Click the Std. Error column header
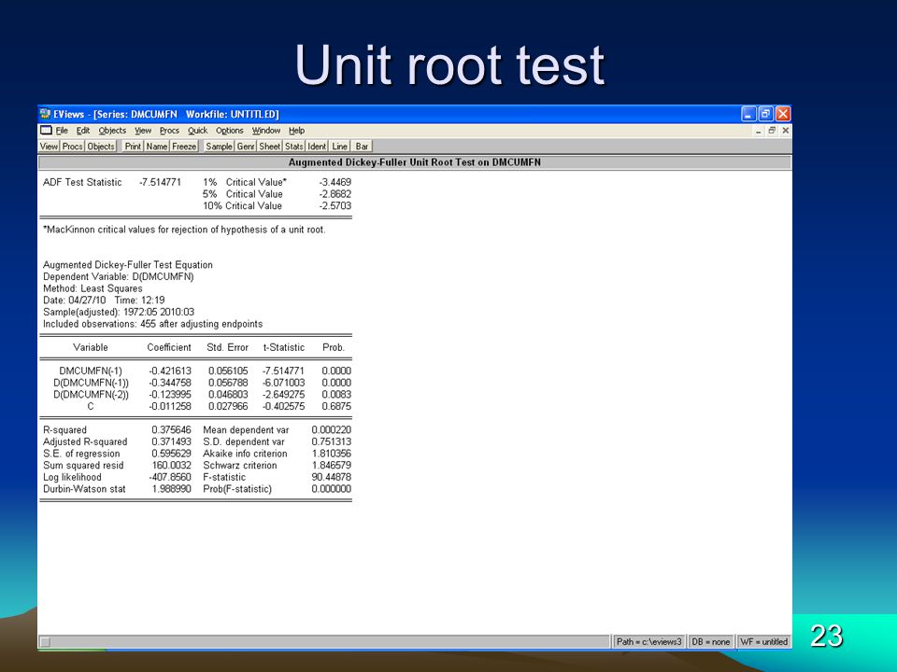Viewport: 897px width, 672px height. click(x=227, y=347)
